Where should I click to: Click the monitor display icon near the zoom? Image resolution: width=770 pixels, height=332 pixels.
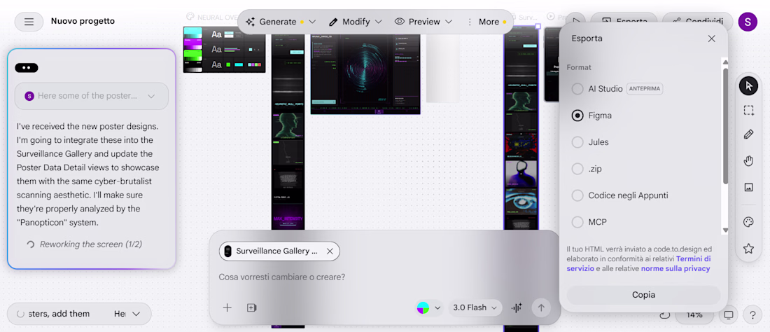click(x=729, y=314)
